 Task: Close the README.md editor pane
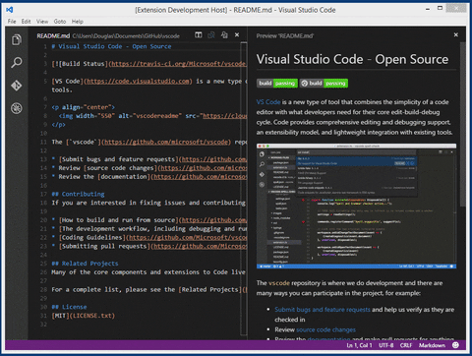[237, 34]
